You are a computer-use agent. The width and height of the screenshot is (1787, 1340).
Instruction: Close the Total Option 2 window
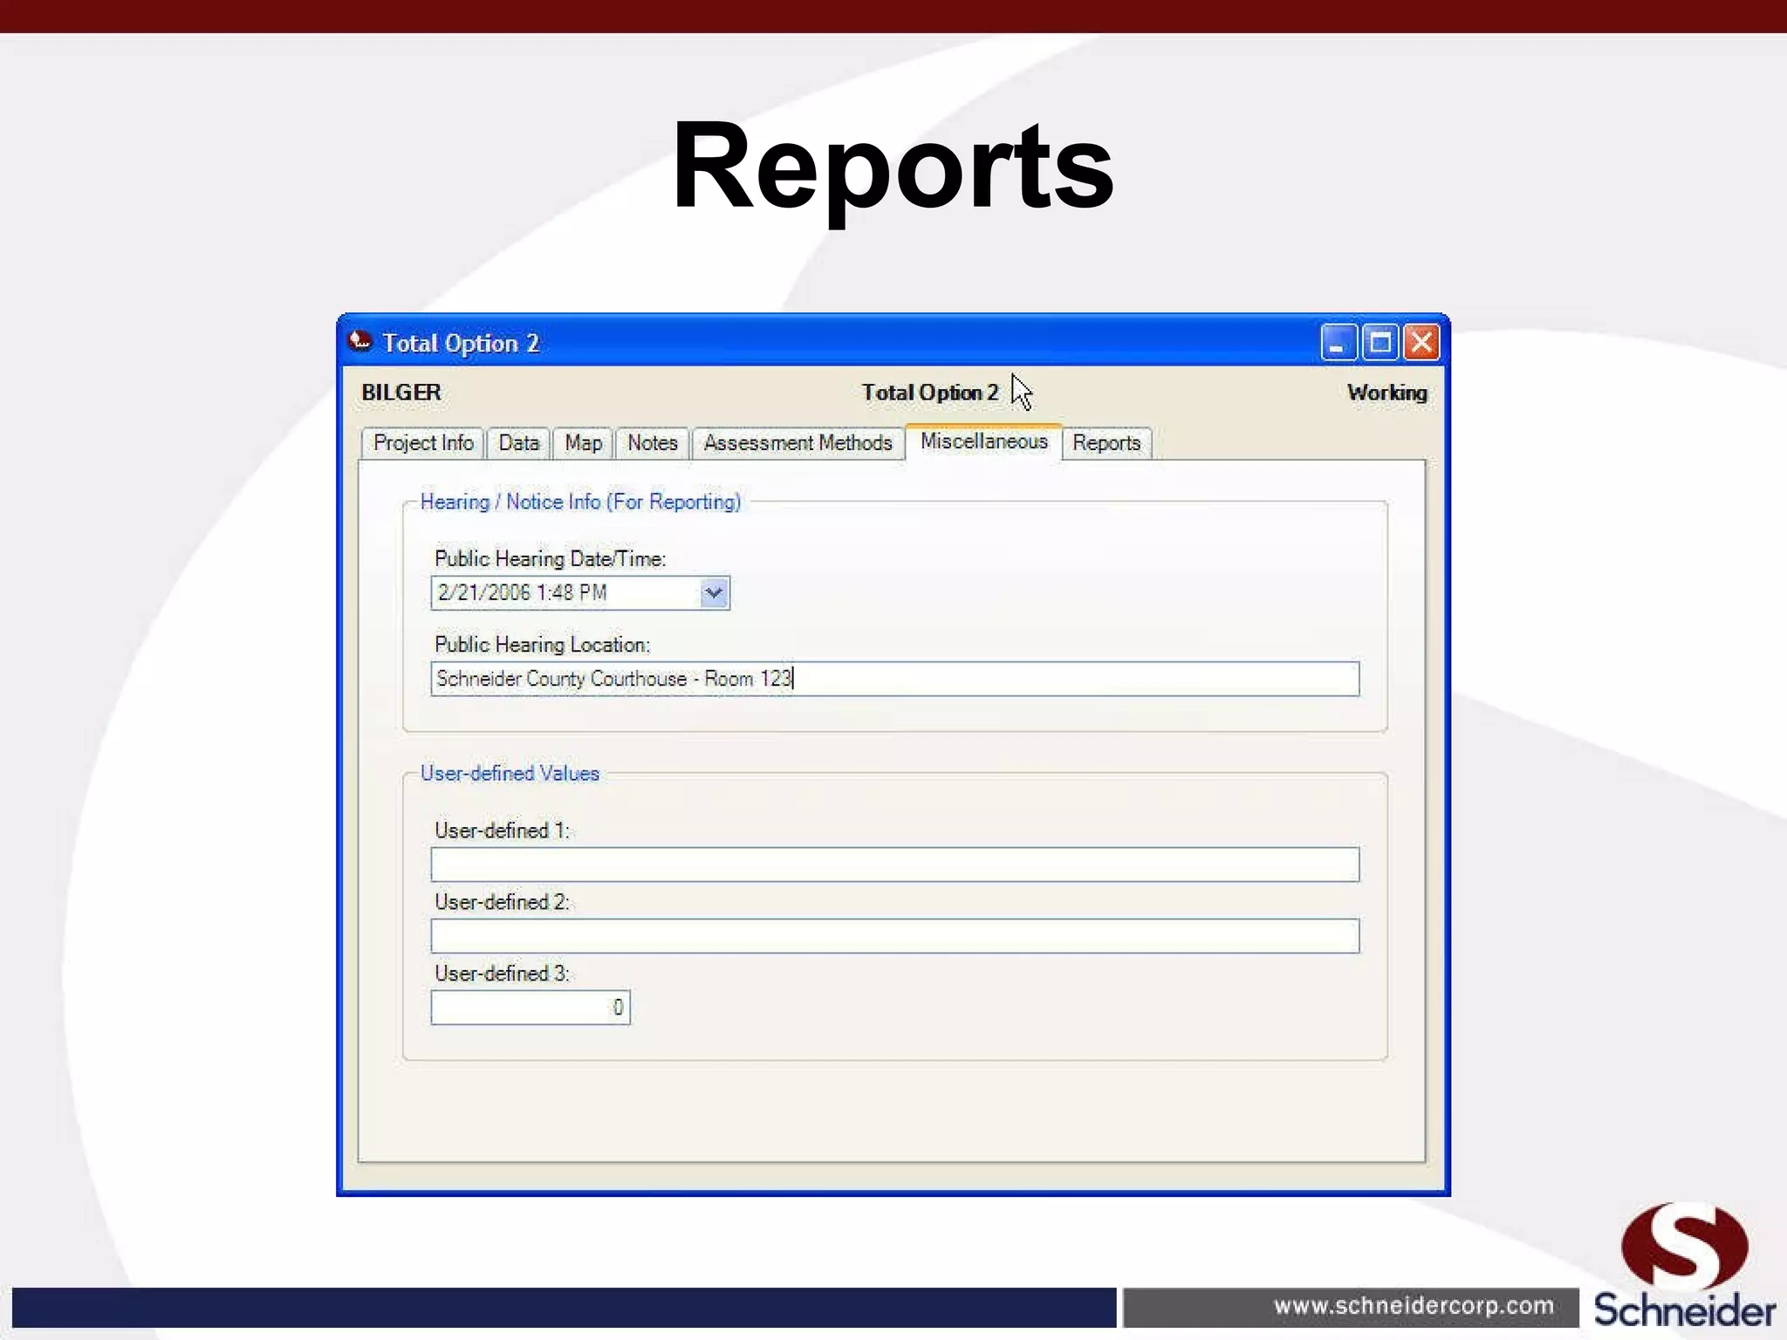tap(1421, 342)
